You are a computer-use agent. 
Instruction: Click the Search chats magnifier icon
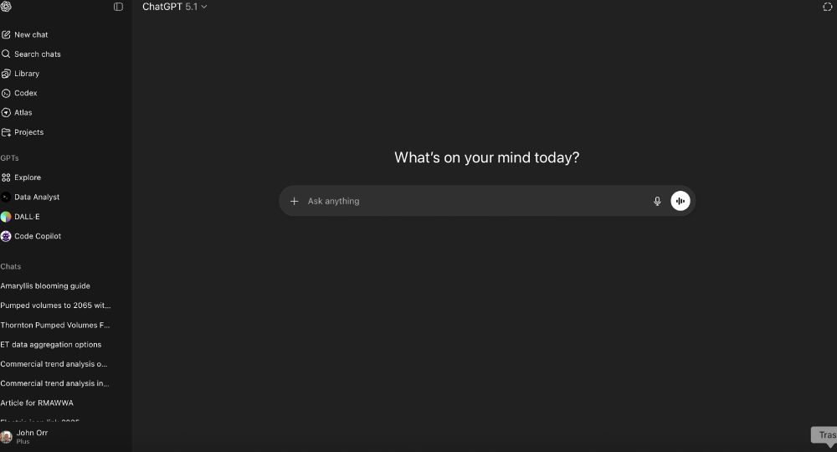(6, 54)
